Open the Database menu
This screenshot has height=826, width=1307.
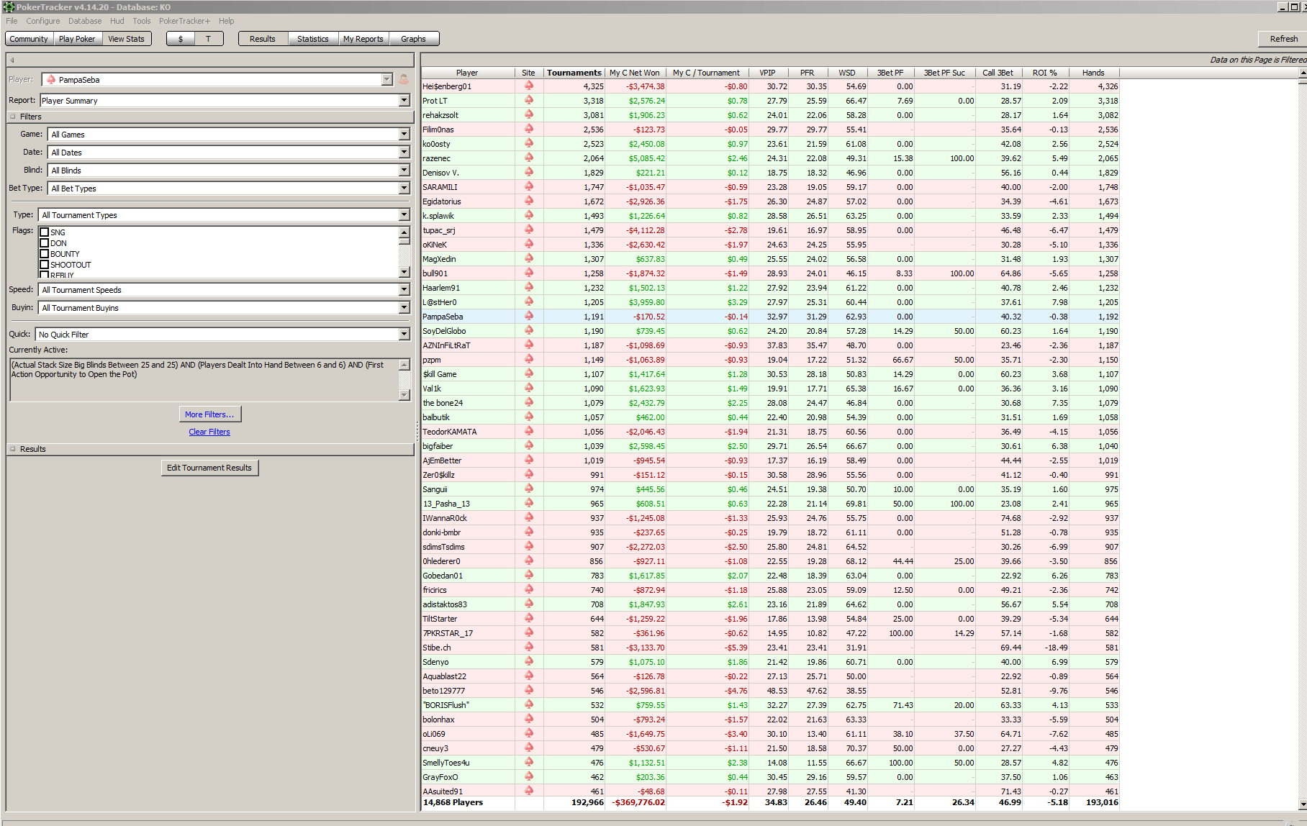coord(85,21)
